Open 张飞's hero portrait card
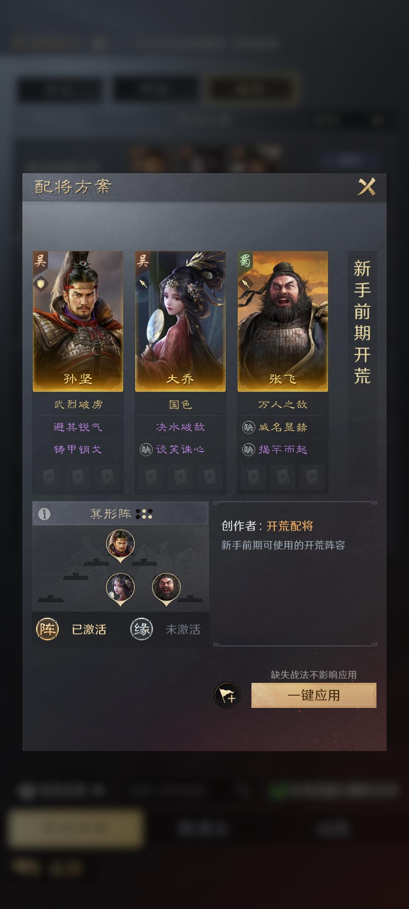Image resolution: width=409 pixels, height=909 pixels. (283, 321)
